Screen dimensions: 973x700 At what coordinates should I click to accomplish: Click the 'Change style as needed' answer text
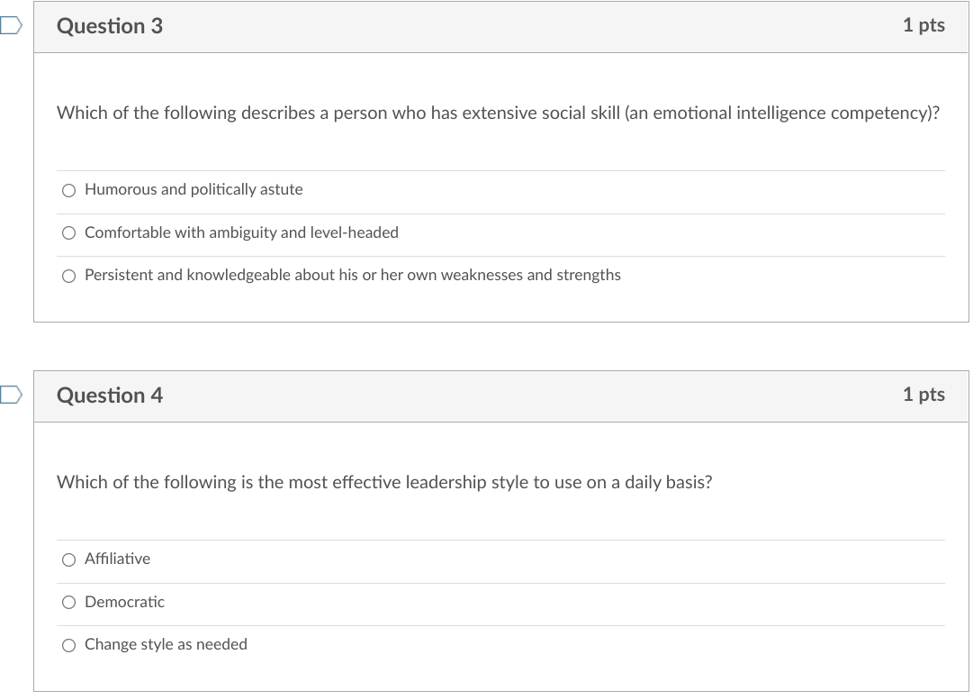pyautogui.click(x=166, y=644)
